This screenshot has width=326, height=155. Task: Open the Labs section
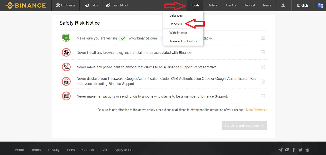point(91,5)
